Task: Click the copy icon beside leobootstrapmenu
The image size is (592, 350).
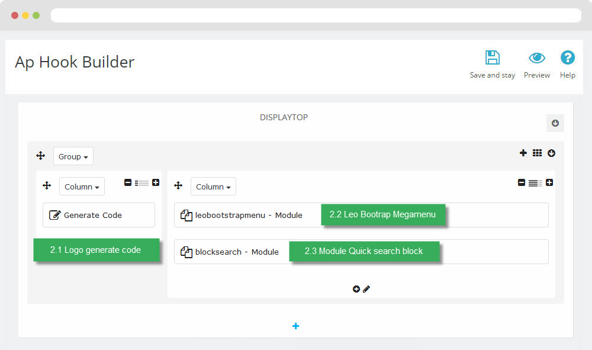Action: coord(186,215)
